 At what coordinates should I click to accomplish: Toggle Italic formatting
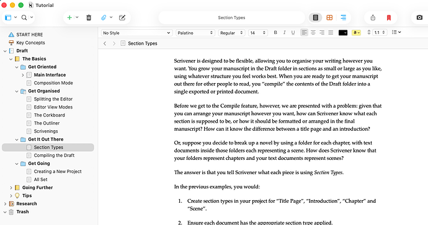click(284, 32)
